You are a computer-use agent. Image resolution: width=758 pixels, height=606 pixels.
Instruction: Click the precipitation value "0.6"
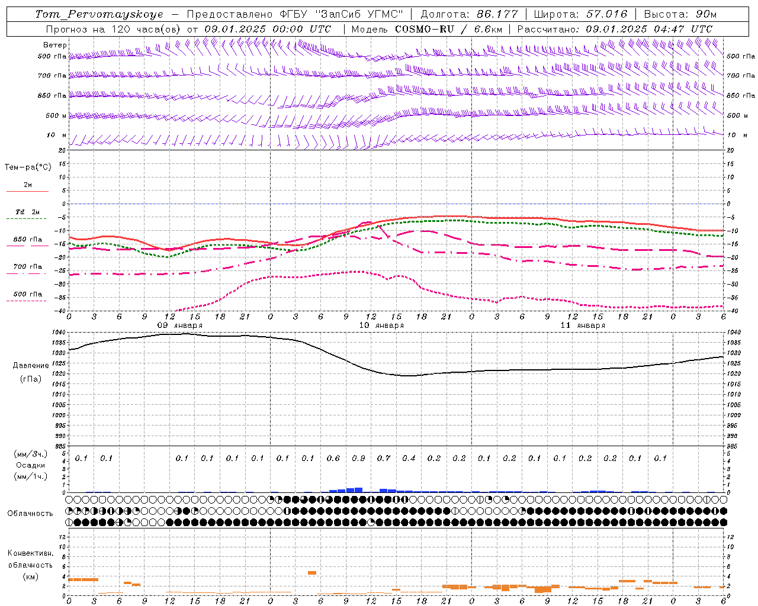coord(333,458)
